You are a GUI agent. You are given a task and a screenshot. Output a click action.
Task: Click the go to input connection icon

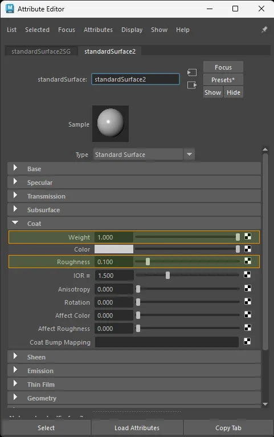pyautogui.click(x=192, y=72)
